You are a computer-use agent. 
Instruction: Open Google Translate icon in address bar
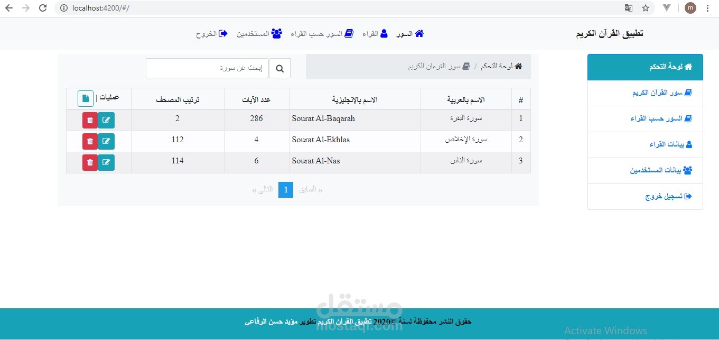(629, 8)
